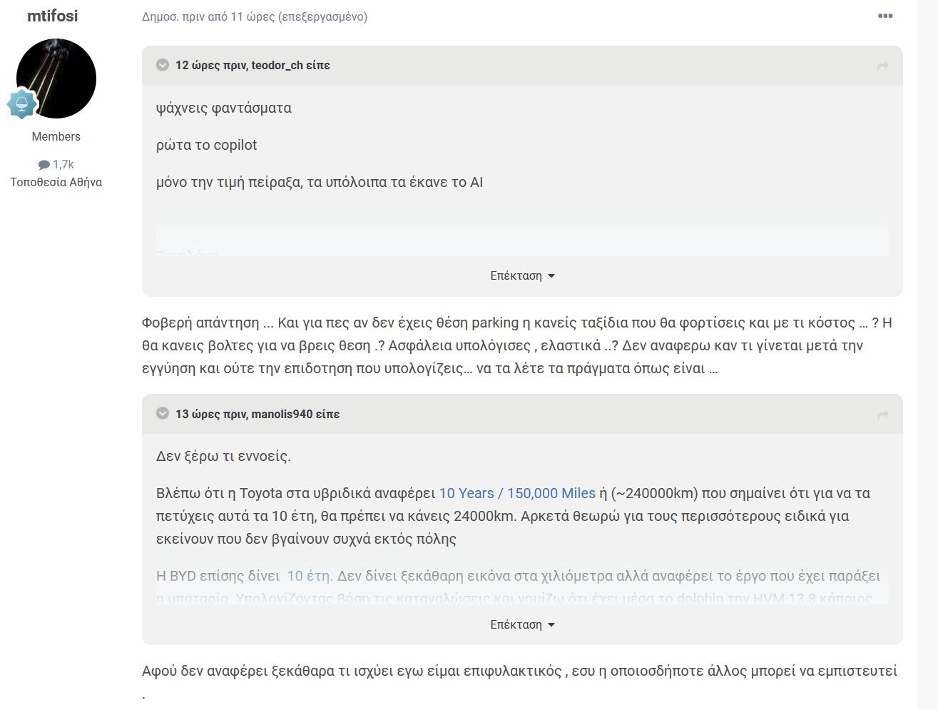Click '13 ώρες πριν, manolis940 είπε' header

(258, 414)
